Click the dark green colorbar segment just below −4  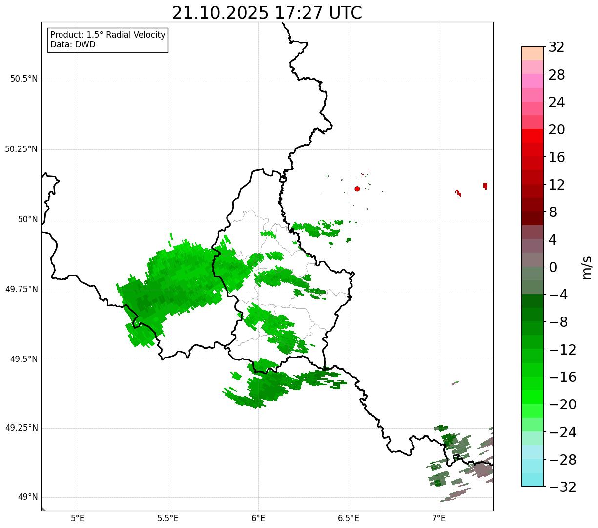(x=533, y=301)
